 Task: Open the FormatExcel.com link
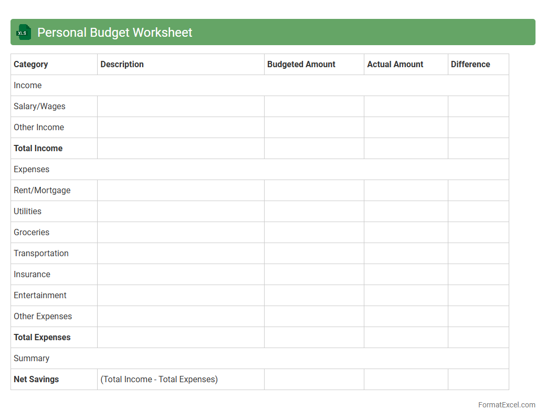pyautogui.click(x=506, y=405)
